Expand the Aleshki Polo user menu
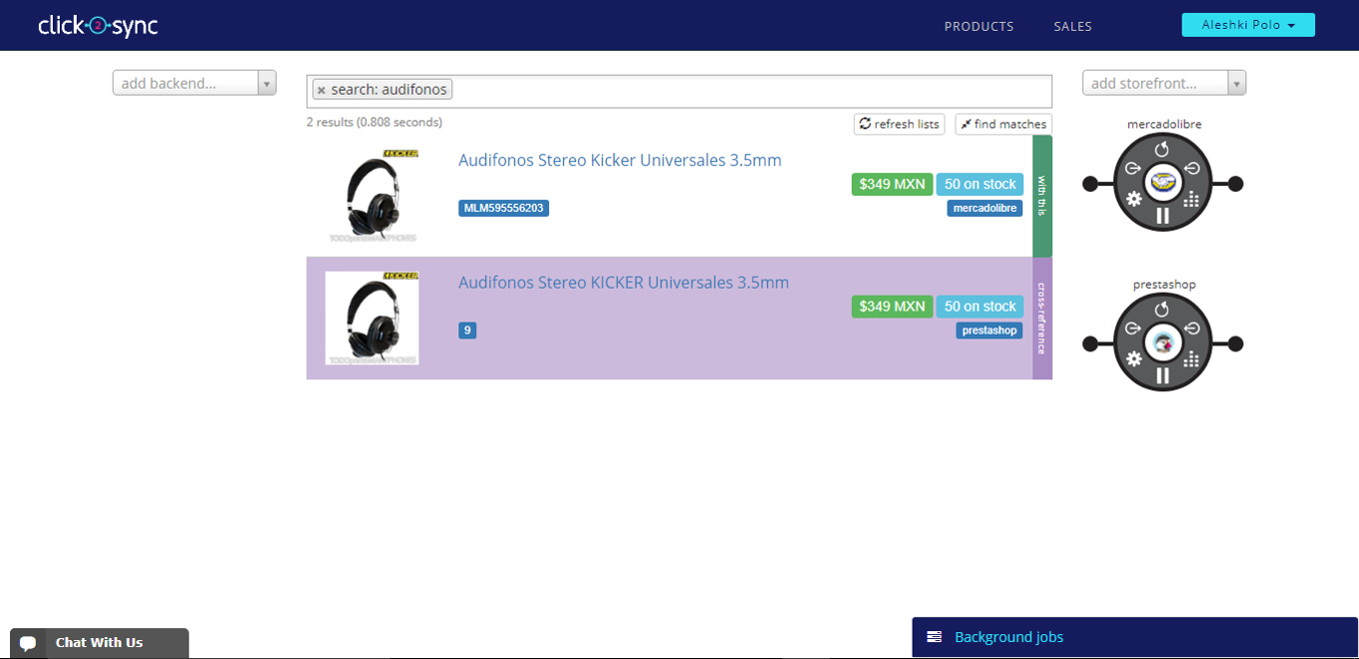Image resolution: width=1359 pixels, height=659 pixels. pos(1248,25)
